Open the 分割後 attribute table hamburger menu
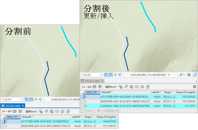This screenshot has width=198, height=130. [195, 87]
